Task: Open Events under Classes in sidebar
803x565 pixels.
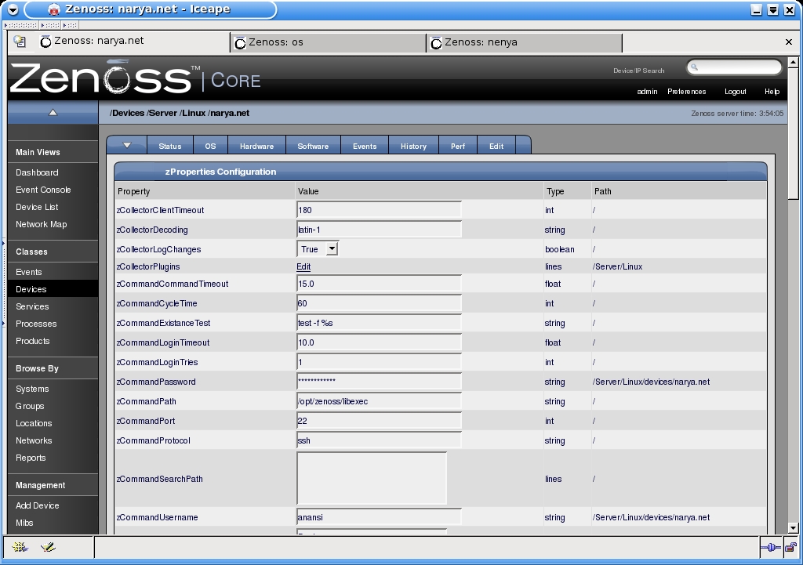Action: click(x=29, y=272)
